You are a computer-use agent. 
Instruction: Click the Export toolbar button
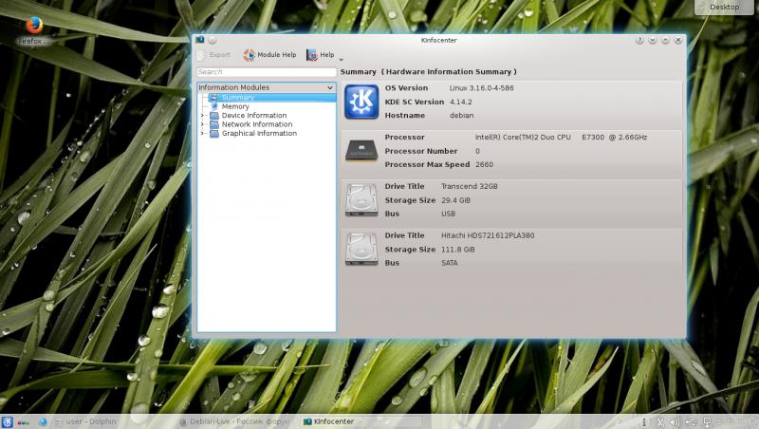pyautogui.click(x=213, y=55)
